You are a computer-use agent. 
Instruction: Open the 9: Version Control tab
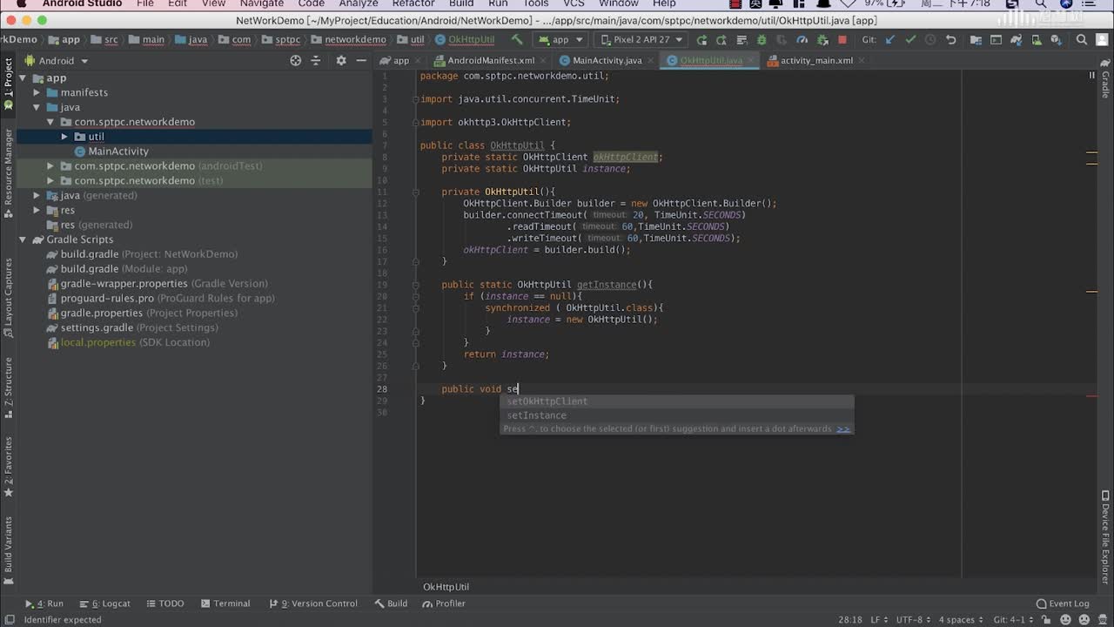tap(312, 603)
